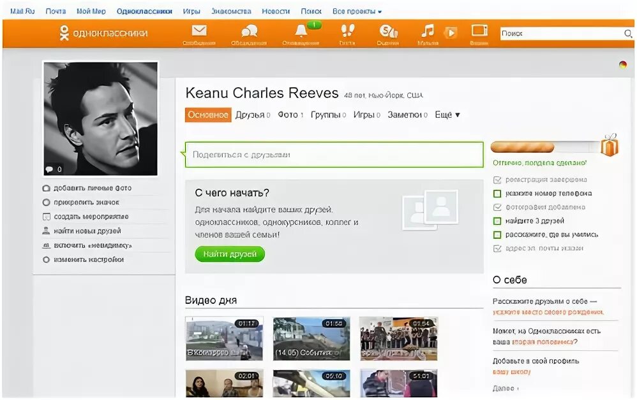Click the Видео дня heading
Screen dimensions: 637x400
(211, 300)
